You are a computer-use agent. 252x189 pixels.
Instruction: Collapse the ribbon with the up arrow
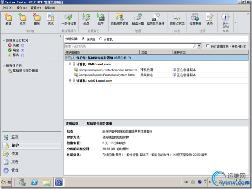tap(248, 14)
